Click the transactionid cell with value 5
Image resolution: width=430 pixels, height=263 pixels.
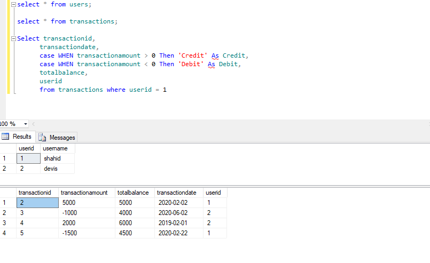[37, 233]
